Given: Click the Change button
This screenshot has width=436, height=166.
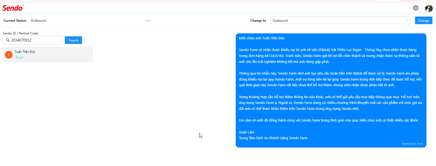Looking at the screenshot, I should [x=423, y=20].
